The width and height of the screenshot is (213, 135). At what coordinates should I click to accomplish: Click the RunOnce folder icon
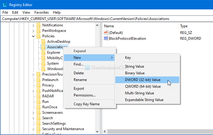click(39, 107)
